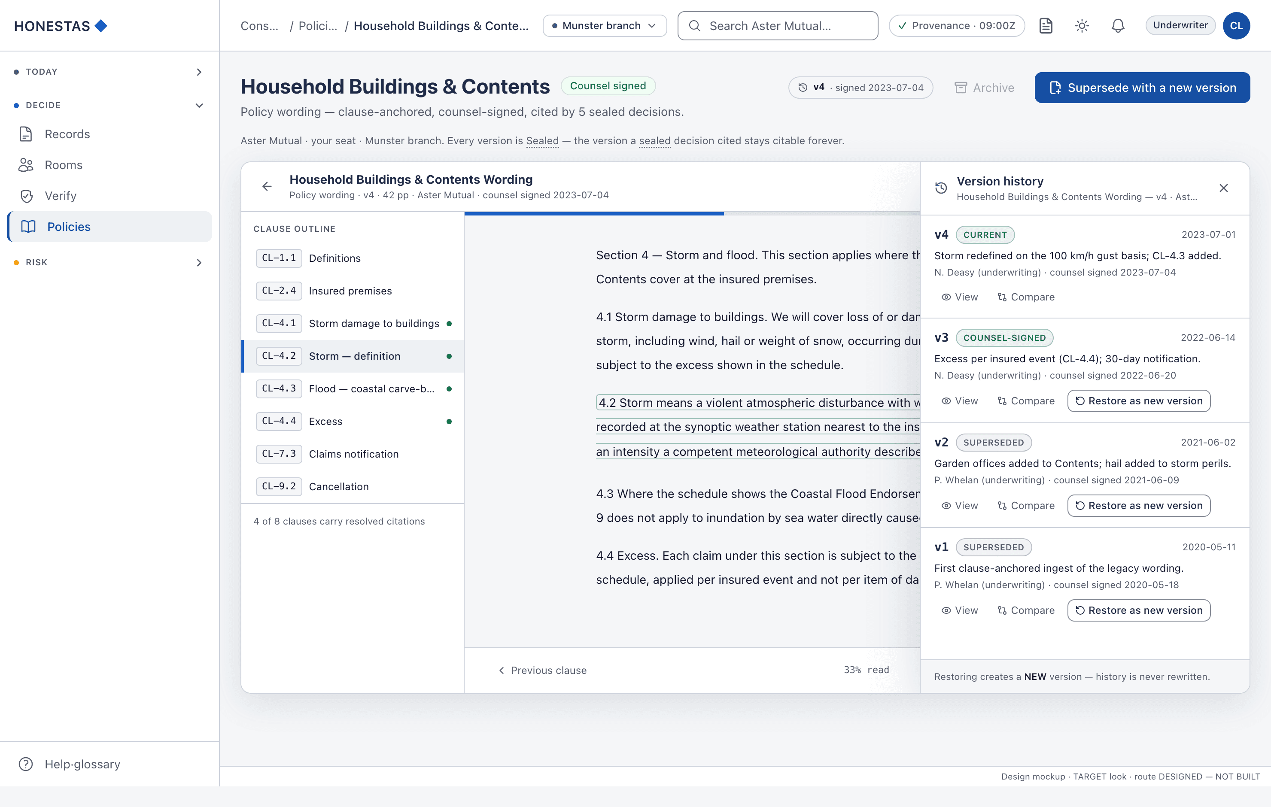Compare version v2
This screenshot has height=807, width=1271.
[1025, 506]
